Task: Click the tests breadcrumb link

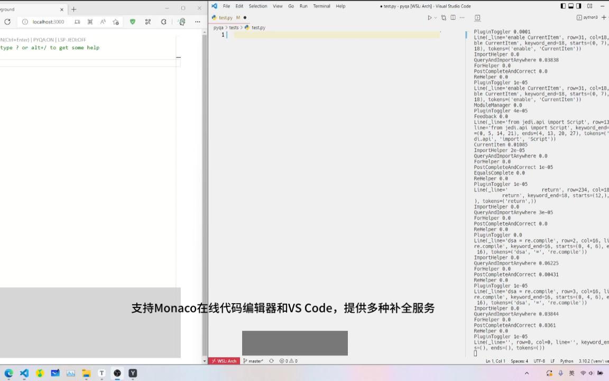Action: (x=234, y=28)
